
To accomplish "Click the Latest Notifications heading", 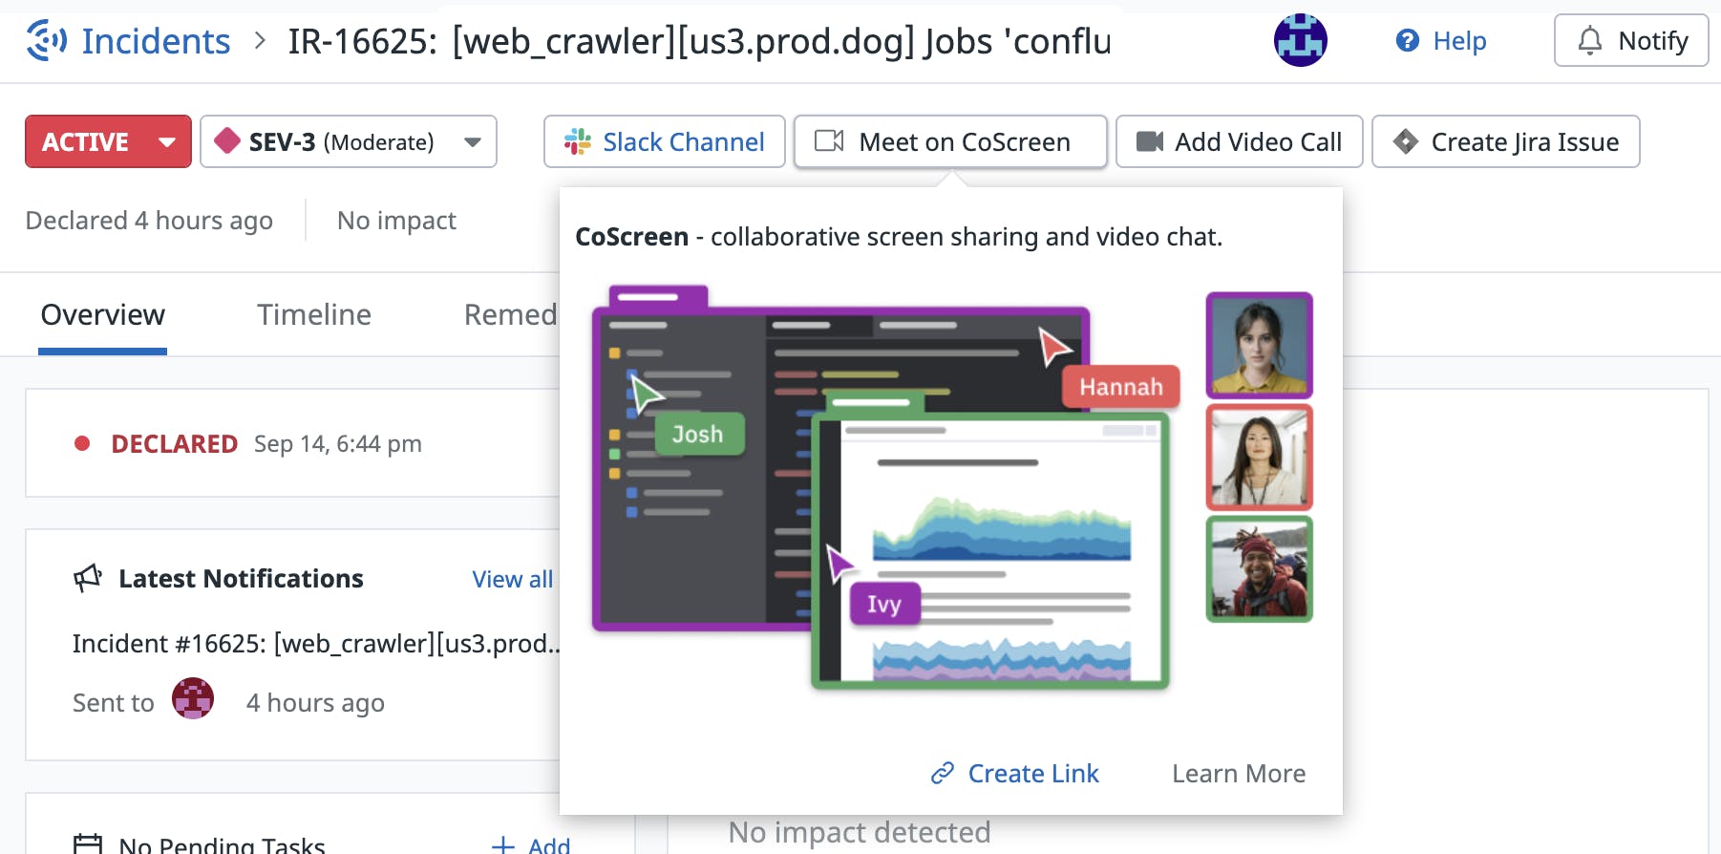I will coord(241,578).
